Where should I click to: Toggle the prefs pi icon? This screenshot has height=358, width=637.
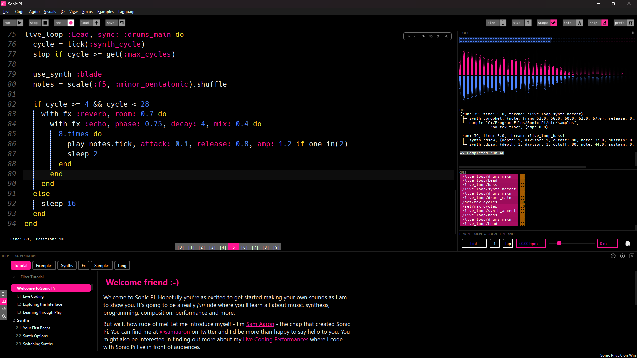[631, 23]
